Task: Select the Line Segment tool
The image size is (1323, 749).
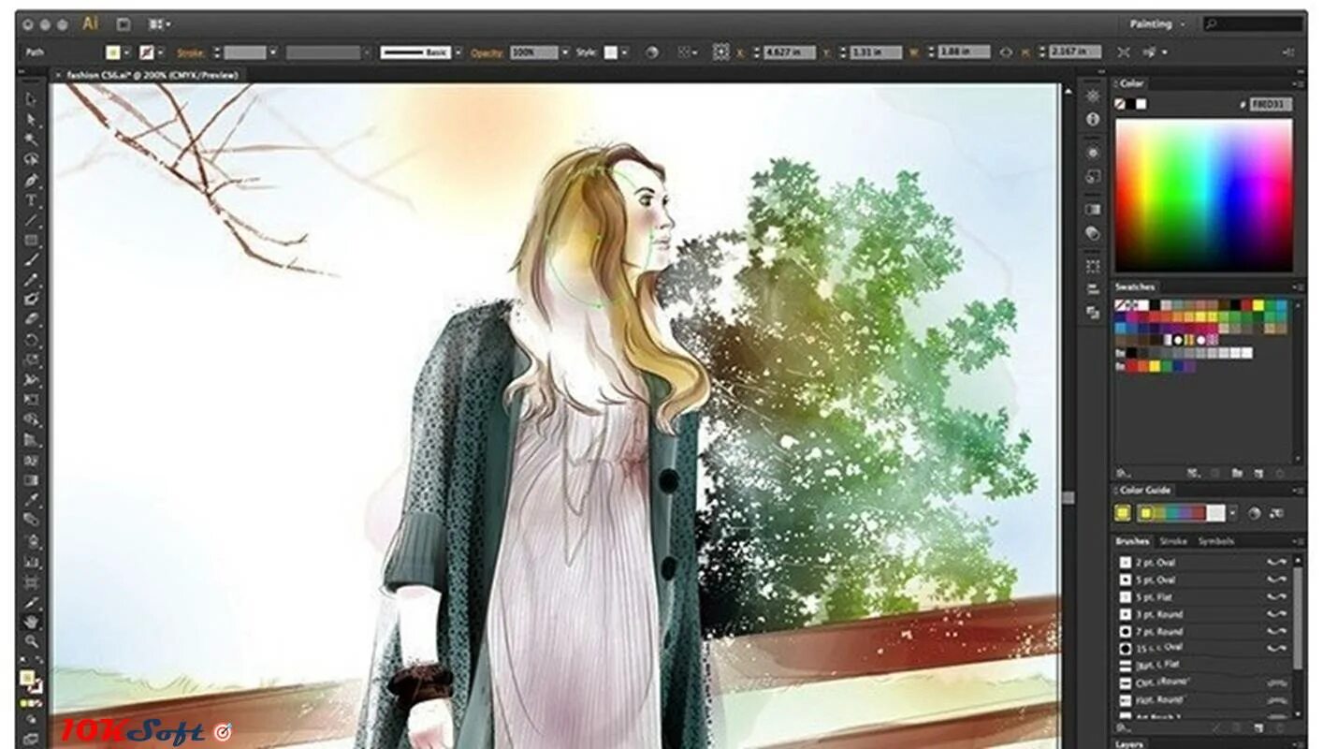Action: (x=32, y=220)
